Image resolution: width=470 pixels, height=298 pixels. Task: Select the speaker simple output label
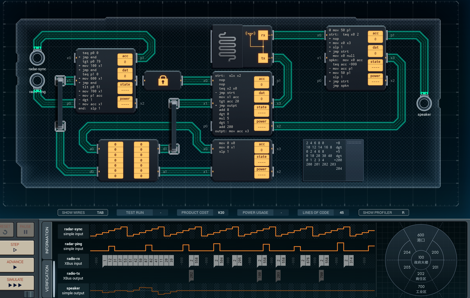tap(73, 291)
